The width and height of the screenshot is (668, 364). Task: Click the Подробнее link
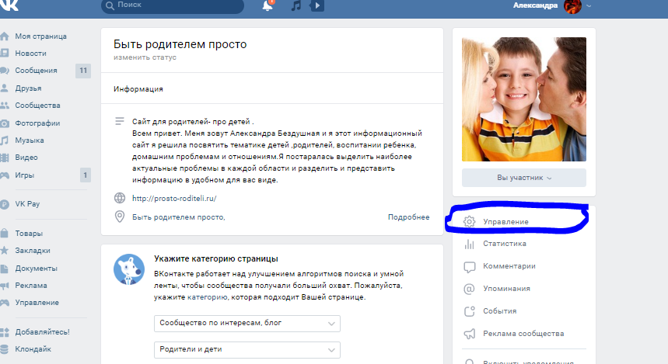click(408, 217)
